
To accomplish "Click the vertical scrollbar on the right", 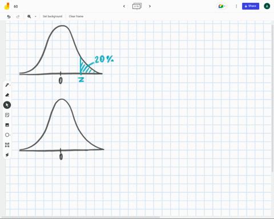I will [273, 98].
